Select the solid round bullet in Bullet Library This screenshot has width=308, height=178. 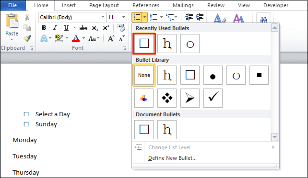pyautogui.click(x=213, y=75)
